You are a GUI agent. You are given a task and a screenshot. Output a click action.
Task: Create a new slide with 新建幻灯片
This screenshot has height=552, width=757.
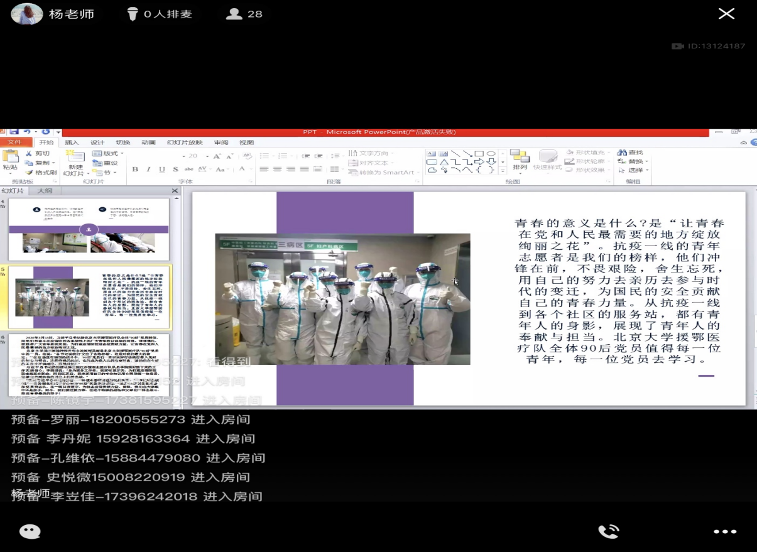click(x=76, y=161)
